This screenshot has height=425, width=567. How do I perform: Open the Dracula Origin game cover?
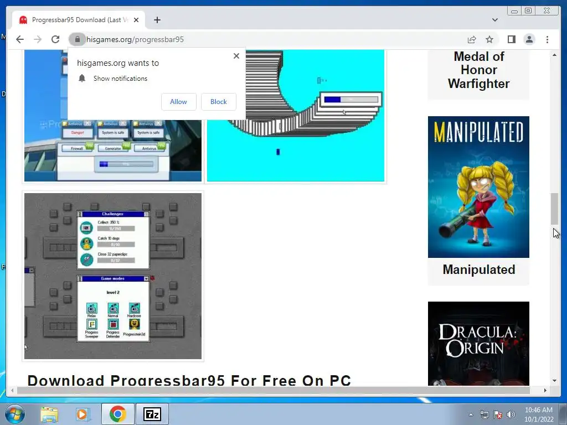[x=478, y=343]
